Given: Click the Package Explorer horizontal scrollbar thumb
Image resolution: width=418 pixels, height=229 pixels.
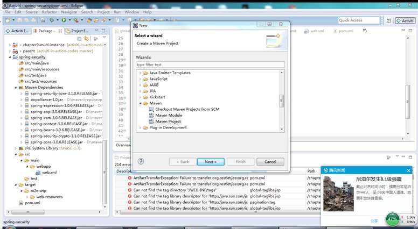Looking at the screenshot, I should coord(27,212).
